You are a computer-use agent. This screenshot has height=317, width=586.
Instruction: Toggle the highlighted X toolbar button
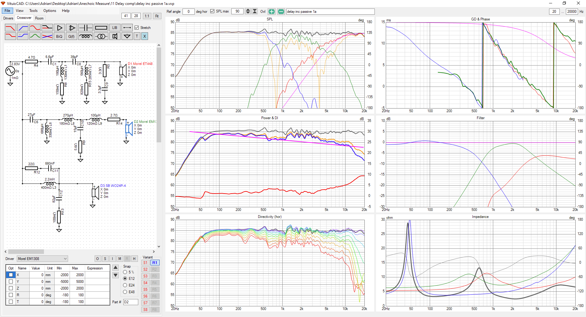(145, 36)
